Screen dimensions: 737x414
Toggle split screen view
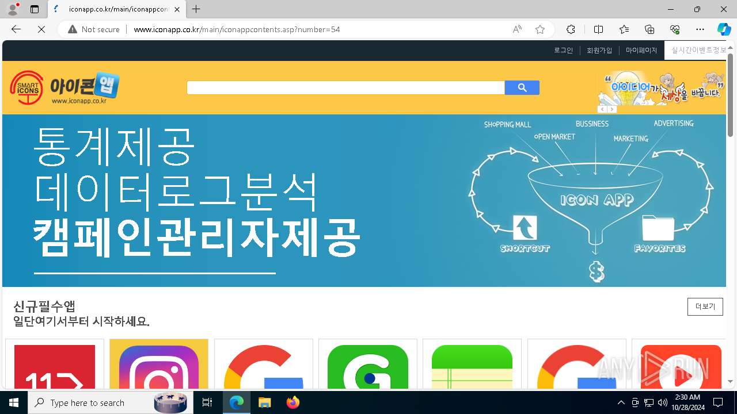point(598,29)
